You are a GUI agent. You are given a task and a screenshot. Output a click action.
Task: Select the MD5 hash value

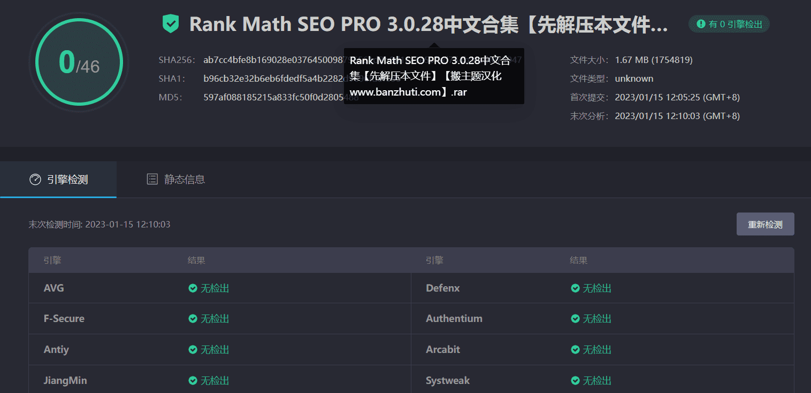coord(281,97)
